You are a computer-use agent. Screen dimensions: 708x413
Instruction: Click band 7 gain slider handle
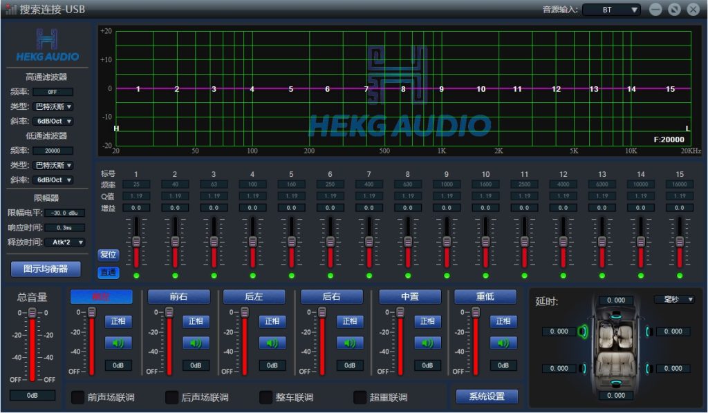click(369, 242)
